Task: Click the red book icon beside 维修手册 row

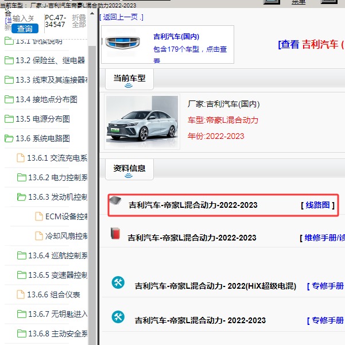Action: point(115,233)
